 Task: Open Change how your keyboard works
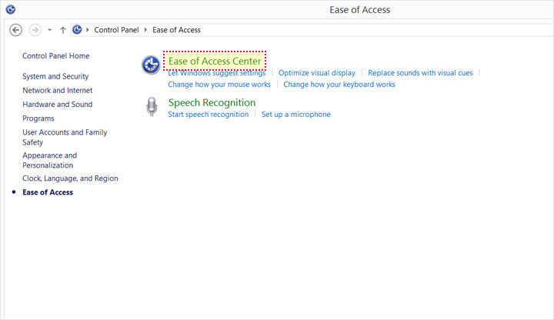pos(339,85)
